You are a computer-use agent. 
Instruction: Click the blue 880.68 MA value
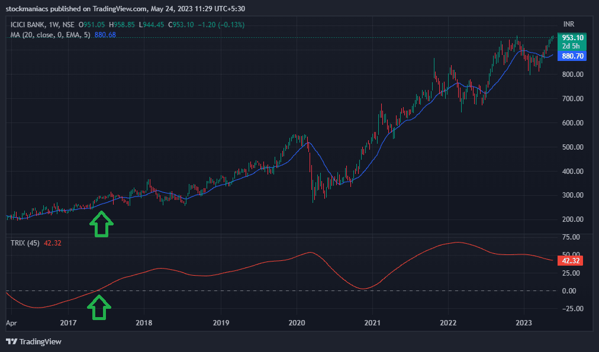pos(105,35)
